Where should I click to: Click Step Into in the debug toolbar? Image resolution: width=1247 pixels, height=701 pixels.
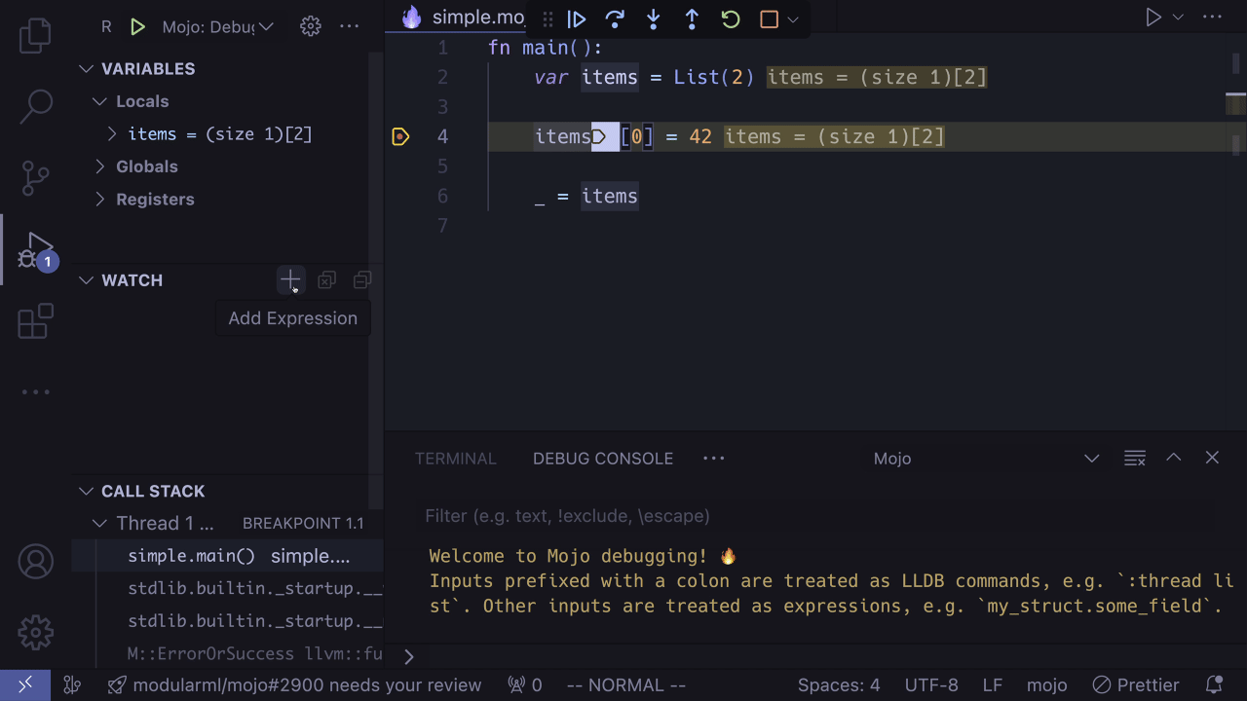tap(654, 18)
